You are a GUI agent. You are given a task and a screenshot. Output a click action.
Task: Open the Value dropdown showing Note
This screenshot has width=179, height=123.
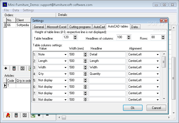click(x=65, y=54)
